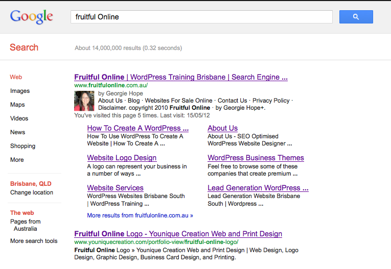391x269 pixels.
Task: Expand More search tools
Action: click(34, 241)
